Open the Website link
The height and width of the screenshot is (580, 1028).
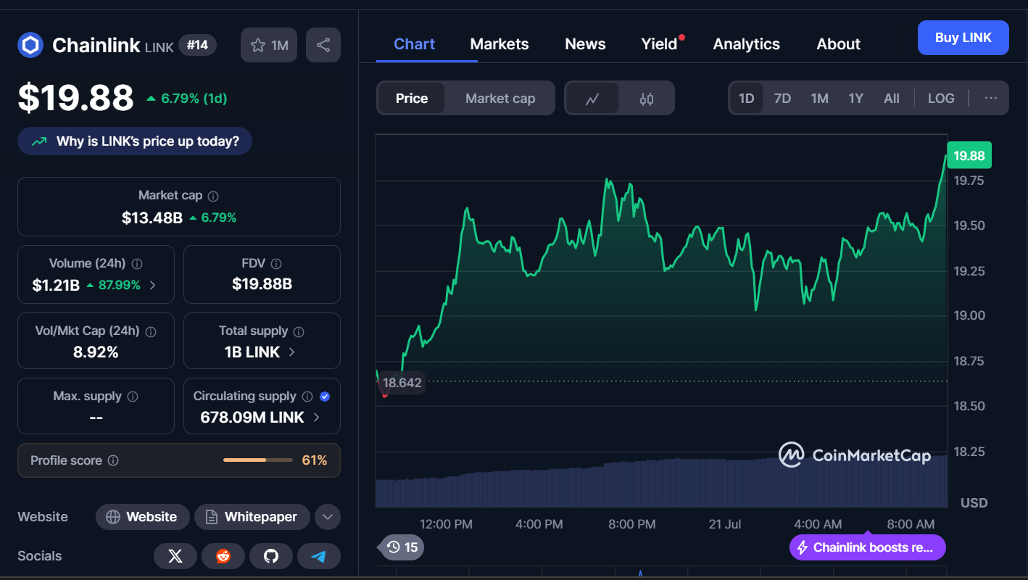142,517
